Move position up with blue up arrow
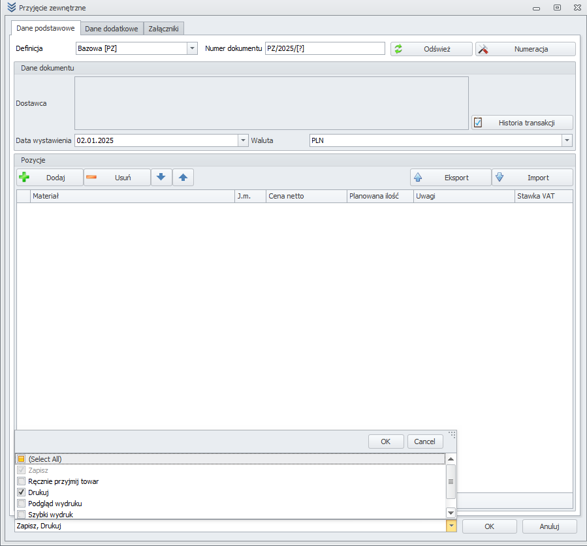 coord(183,177)
